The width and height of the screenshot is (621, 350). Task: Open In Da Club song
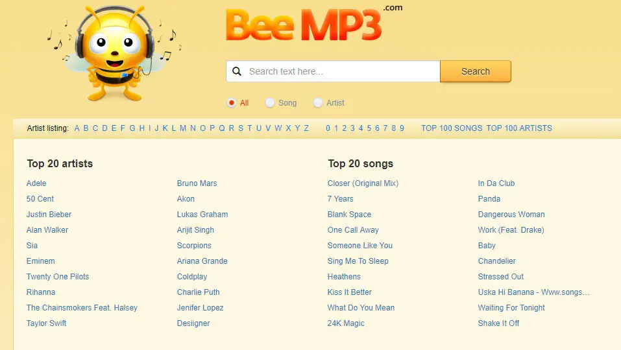coord(496,183)
